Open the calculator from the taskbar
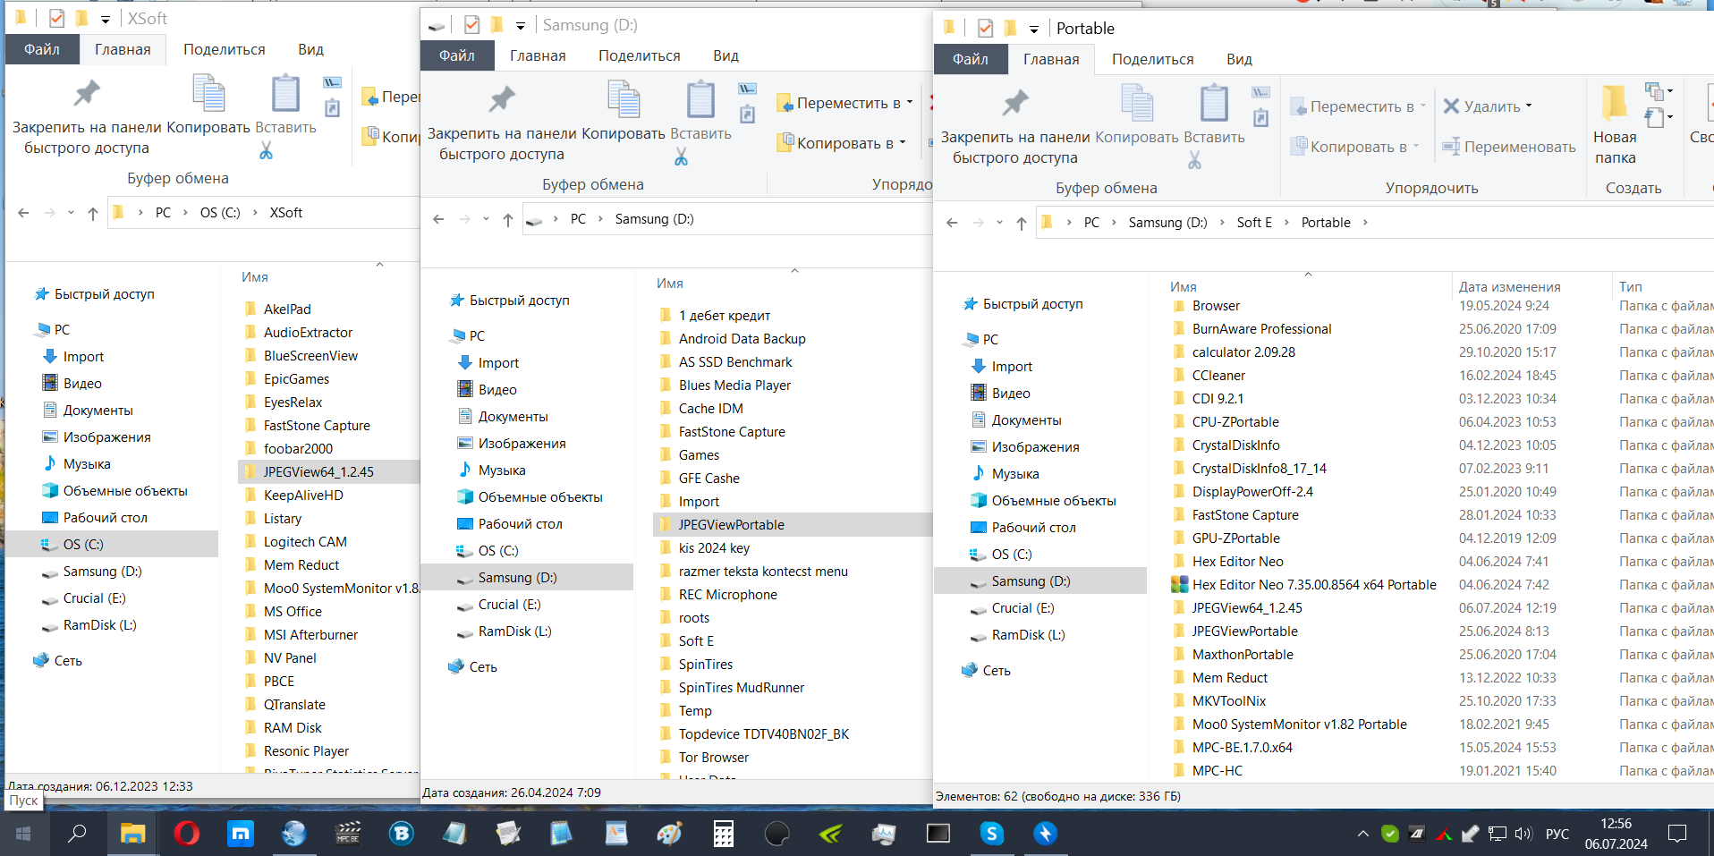Viewport: 1714px width, 856px height. [x=724, y=834]
